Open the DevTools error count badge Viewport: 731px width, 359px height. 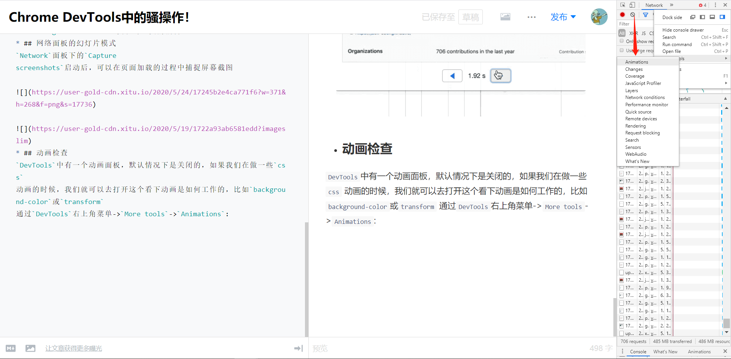coord(702,5)
